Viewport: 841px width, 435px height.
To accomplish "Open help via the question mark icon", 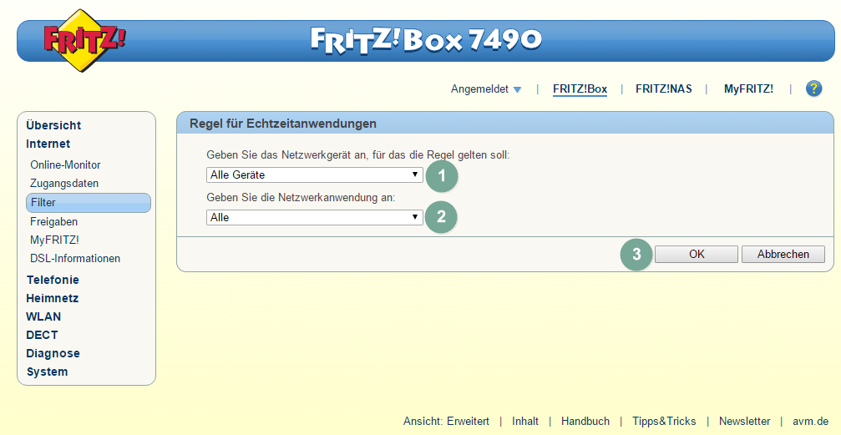I will [813, 89].
